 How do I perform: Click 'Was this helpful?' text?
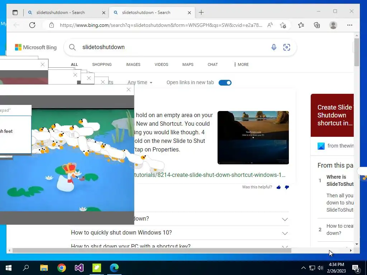(x=257, y=187)
